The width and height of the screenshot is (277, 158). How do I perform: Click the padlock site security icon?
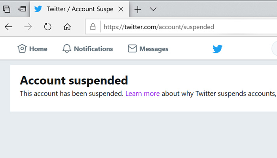coord(93,27)
